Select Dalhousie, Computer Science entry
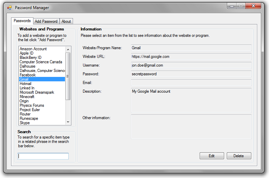This screenshot has height=178, width=269. [42, 71]
